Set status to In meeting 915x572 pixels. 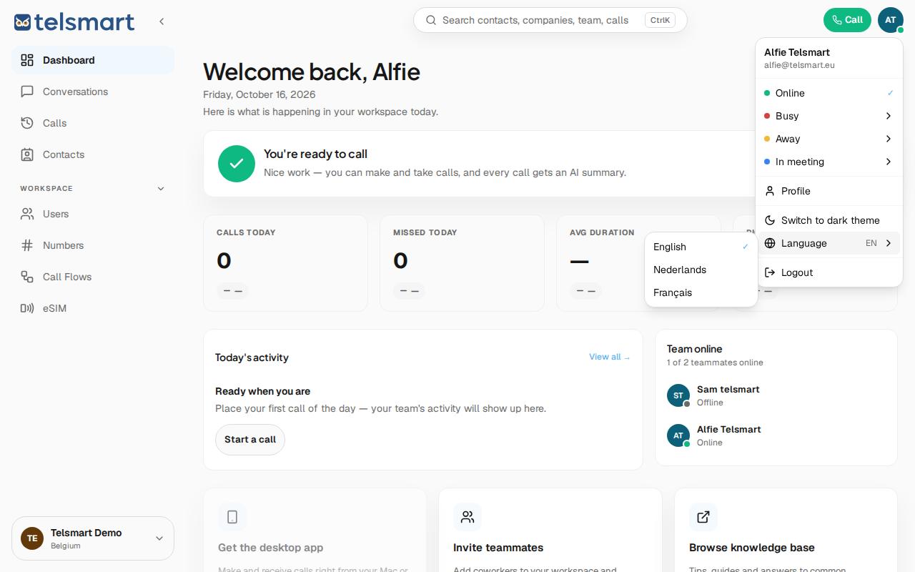829,162
